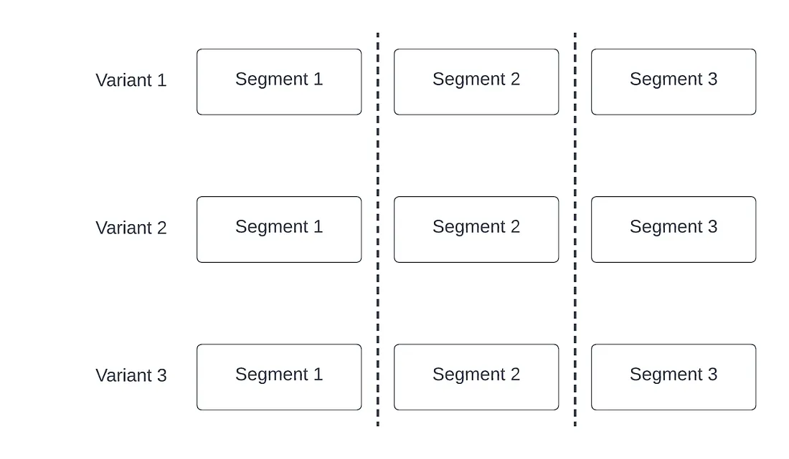789x459 pixels.
Task: Click left dashed divider between Variant 1 and 2 rows
Action: click(x=378, y=155)
